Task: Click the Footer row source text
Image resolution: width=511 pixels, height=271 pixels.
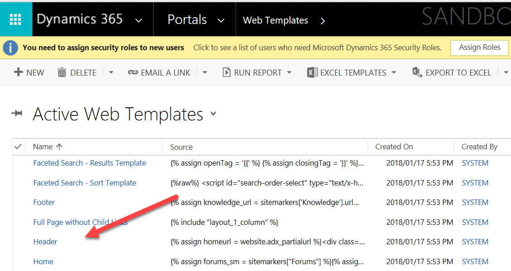Action: point(265,202)
